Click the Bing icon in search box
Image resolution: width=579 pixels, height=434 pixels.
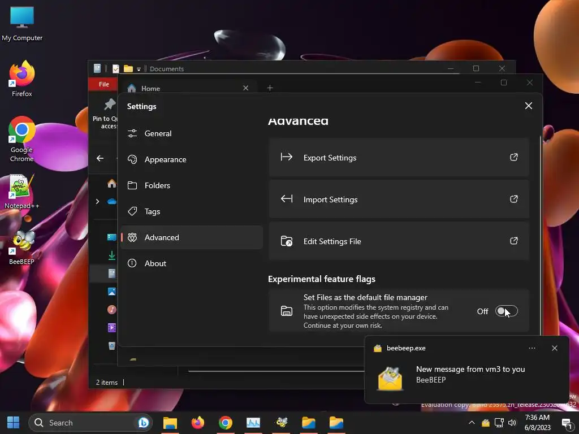[143, 423]
